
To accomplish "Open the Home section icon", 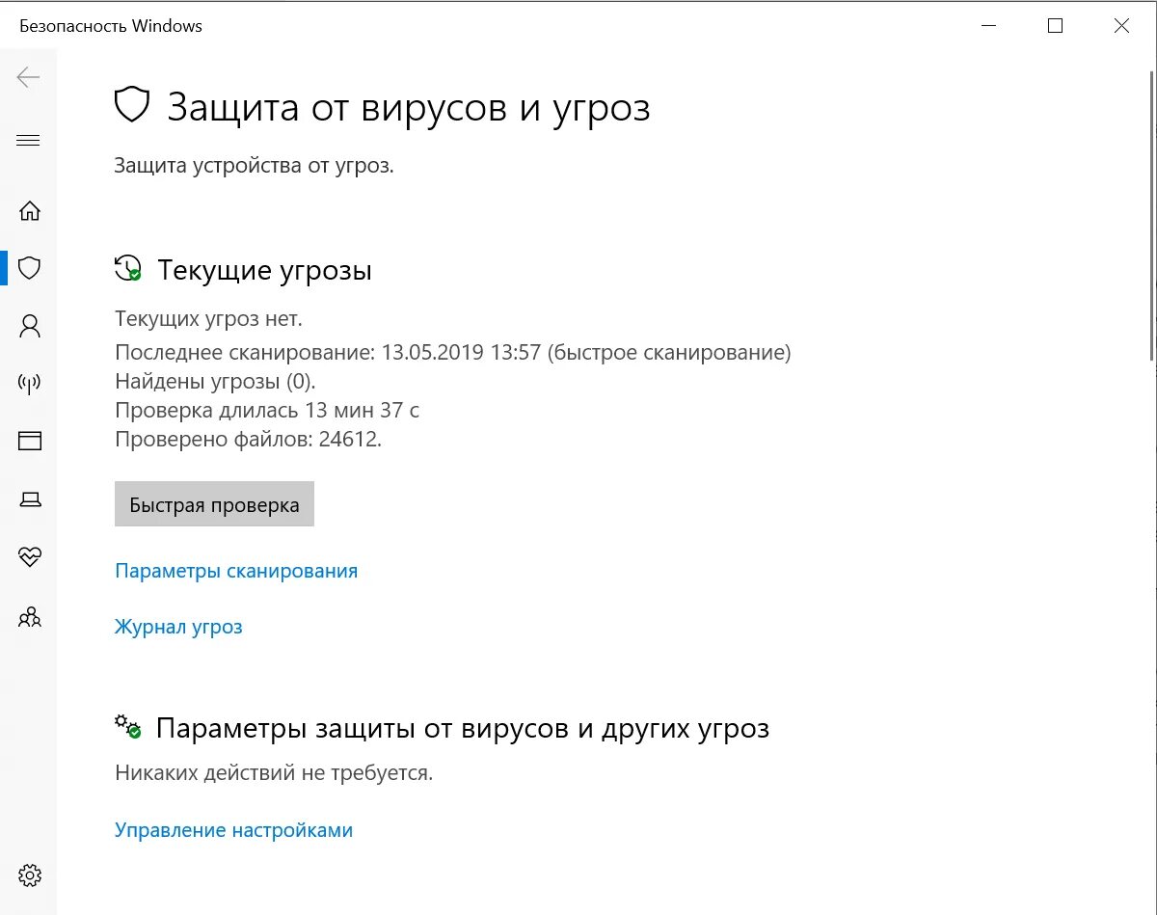I will pyautogui.click(x=30, y=210).
